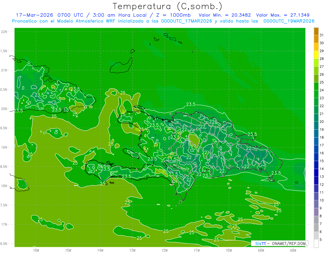329x254 pixels.
Task: Click the Valor Min. = 20.3482 reading
Action: tap(225, 15)
